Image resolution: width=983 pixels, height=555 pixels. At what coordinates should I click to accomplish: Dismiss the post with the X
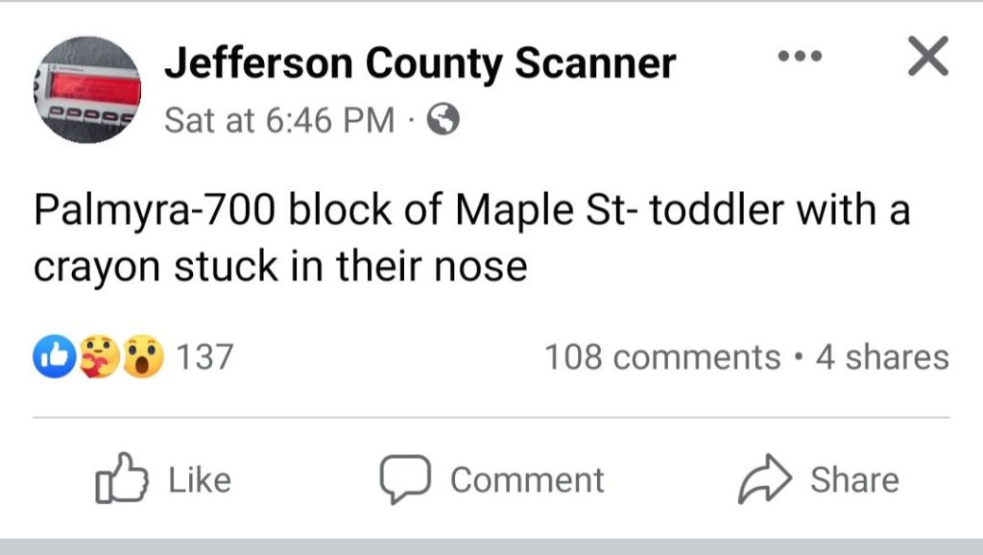[927, 58]
